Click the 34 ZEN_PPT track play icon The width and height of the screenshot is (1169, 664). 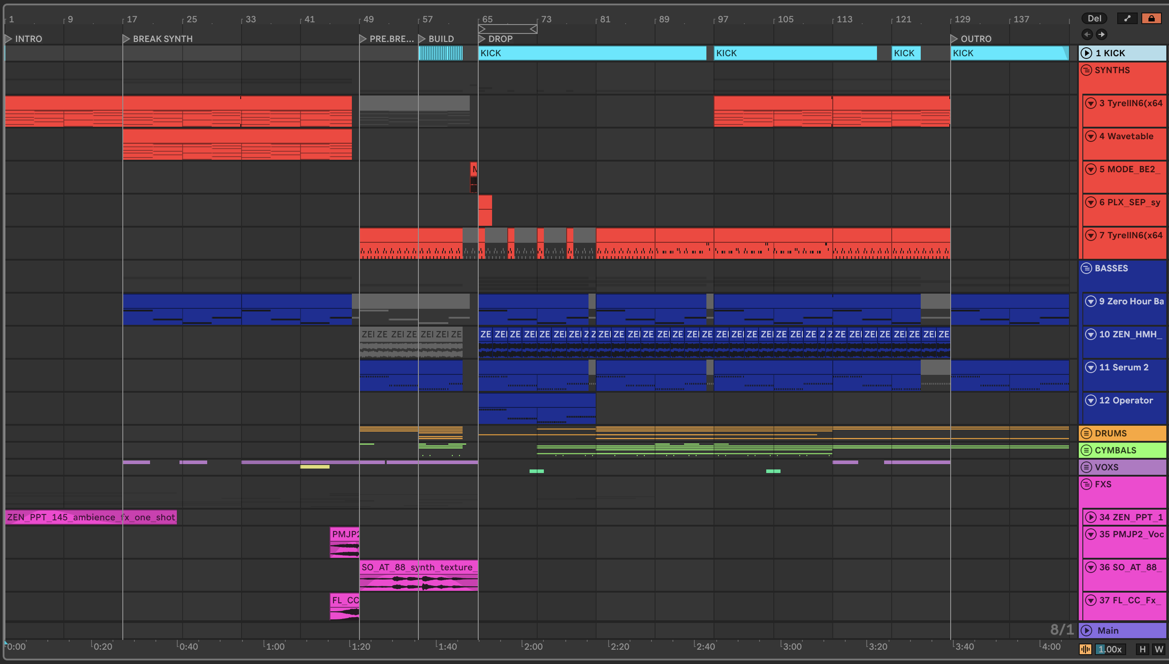coord(1090,517)
